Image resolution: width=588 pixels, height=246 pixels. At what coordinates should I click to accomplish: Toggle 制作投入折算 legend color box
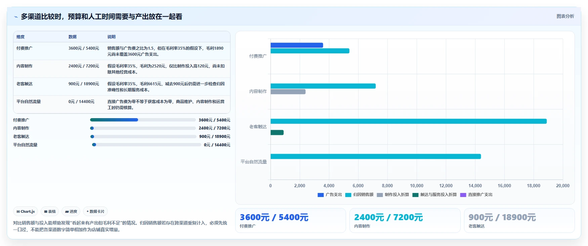click(x=380, y=195)
